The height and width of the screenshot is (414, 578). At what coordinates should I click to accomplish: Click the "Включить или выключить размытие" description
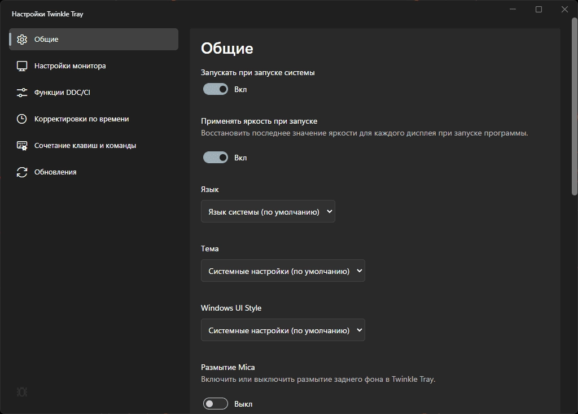[318, 379]
